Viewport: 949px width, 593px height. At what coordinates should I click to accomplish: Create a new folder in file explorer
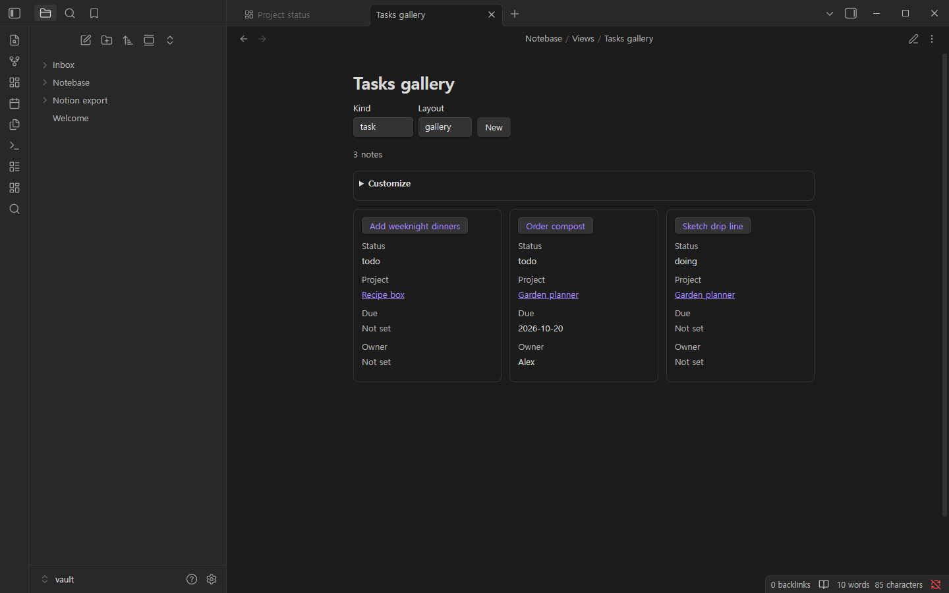[107, 40]
